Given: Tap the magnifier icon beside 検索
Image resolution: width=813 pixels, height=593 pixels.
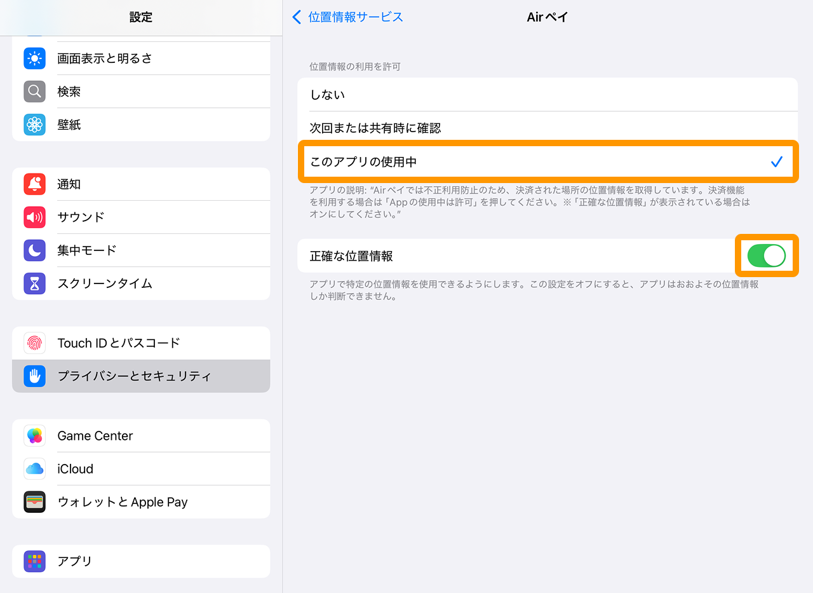Looking at the screenshot, I should pyautogui.click(x=34, y=92).
